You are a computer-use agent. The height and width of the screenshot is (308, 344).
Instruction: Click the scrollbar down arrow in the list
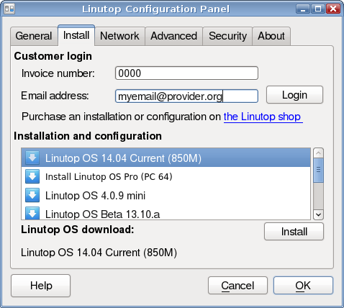(319, 214)
